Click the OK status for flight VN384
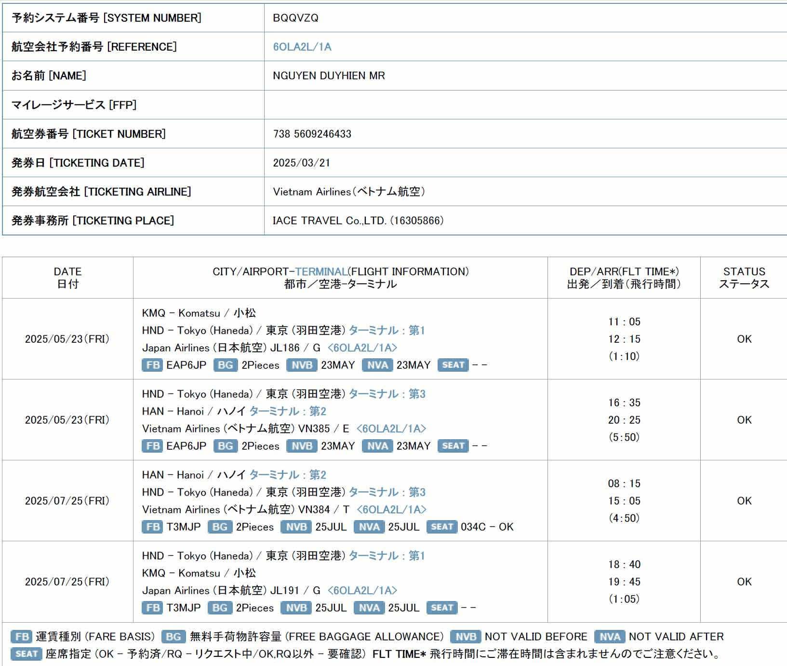The image size is (787, 666). (x=744, y=501)
